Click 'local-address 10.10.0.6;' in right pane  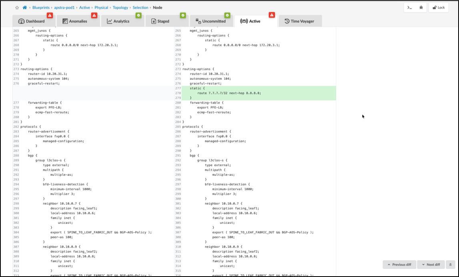pos(235,213)
